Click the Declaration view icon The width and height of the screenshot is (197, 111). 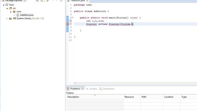tap(101, 89)
